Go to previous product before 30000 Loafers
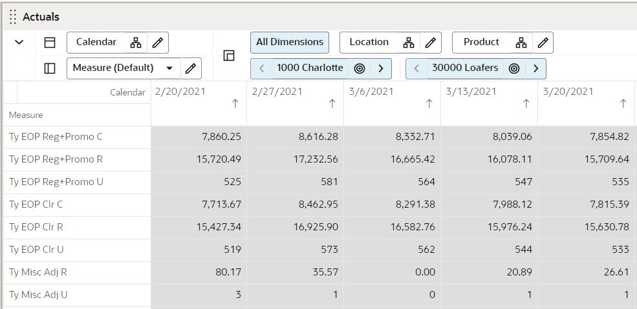Image resolution: width=637 pixels, height=309 pixels. 416,68
